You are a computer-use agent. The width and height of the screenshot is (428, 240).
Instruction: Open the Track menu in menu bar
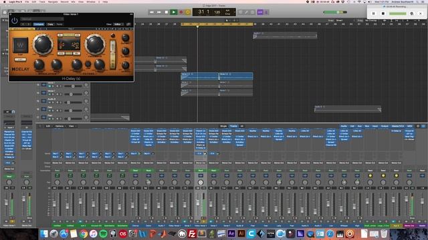click(x=42, y=2)
